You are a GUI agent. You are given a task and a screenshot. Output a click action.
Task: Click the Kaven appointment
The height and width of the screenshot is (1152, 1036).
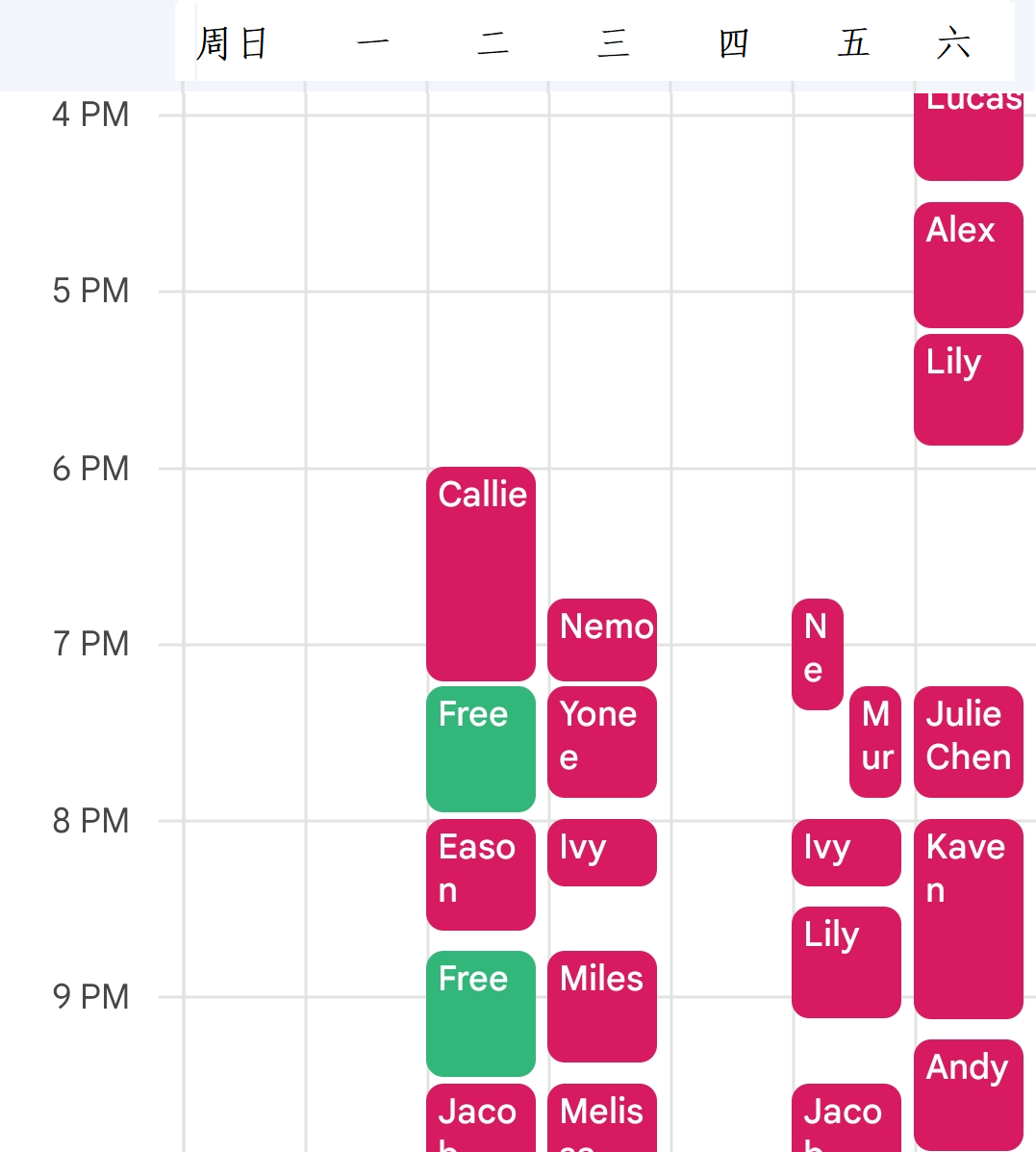tap(968, 918)
